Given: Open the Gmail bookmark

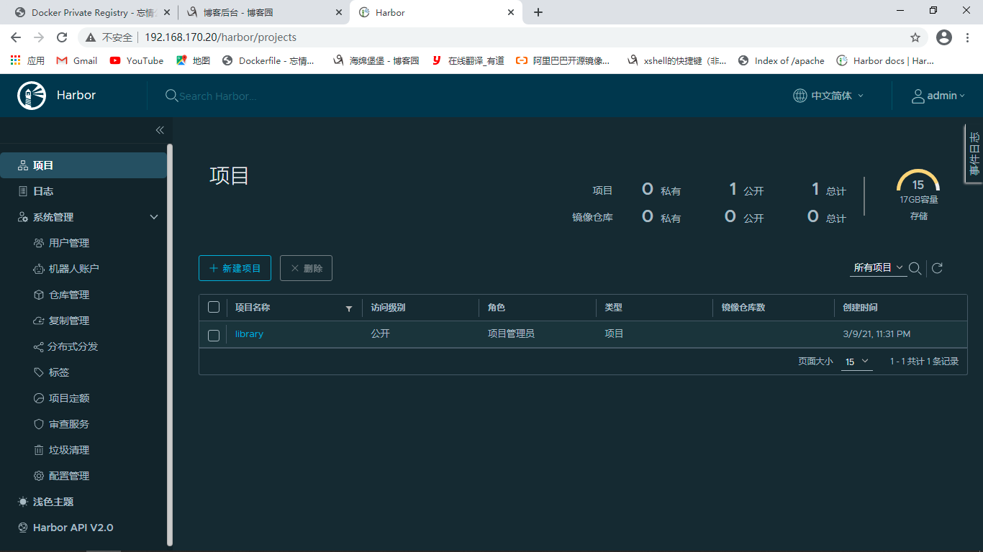Looking at the screenshot, I should 76,60.
